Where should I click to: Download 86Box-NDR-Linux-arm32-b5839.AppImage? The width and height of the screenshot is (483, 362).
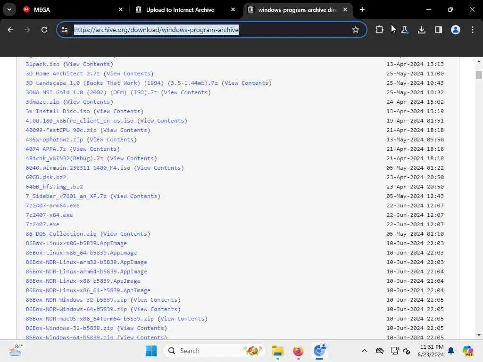point(87,262)
